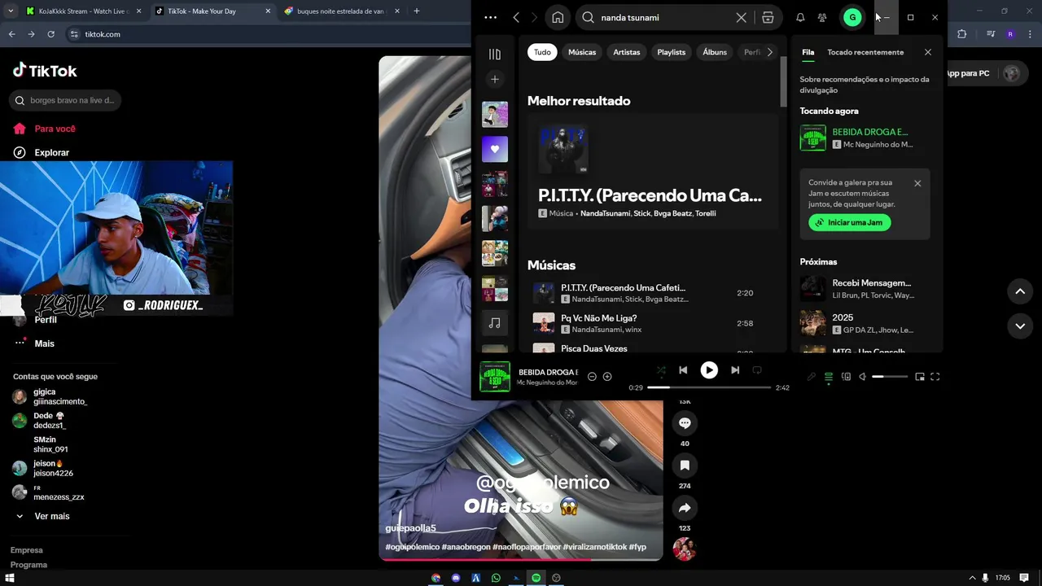
Task: Select the Músicas filter chip
Action: tap(582, 52)
